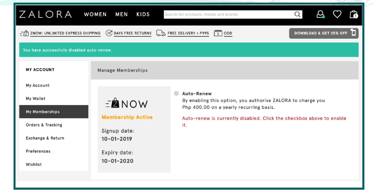374x194 pixels.
Task: Click the ZNOW express shipping icon
Action: pos(24,33)
